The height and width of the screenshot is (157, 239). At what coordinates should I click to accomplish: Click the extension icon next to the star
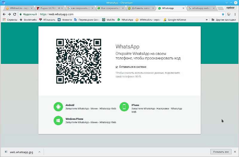click(x=229, y=14)
